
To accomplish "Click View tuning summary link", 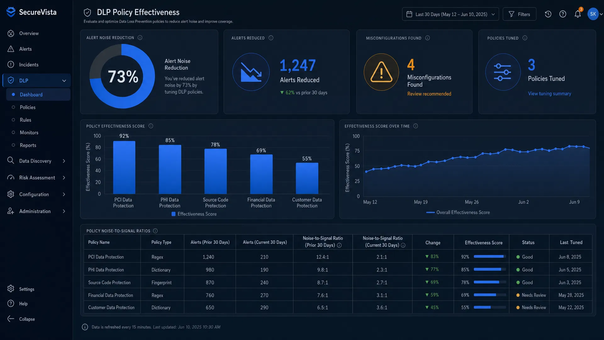I will click(x=549, y=93).
